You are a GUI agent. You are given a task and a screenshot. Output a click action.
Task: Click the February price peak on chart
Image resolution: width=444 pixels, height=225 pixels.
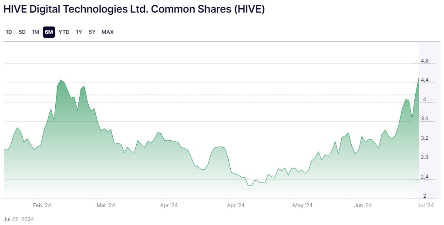[61, 80]
